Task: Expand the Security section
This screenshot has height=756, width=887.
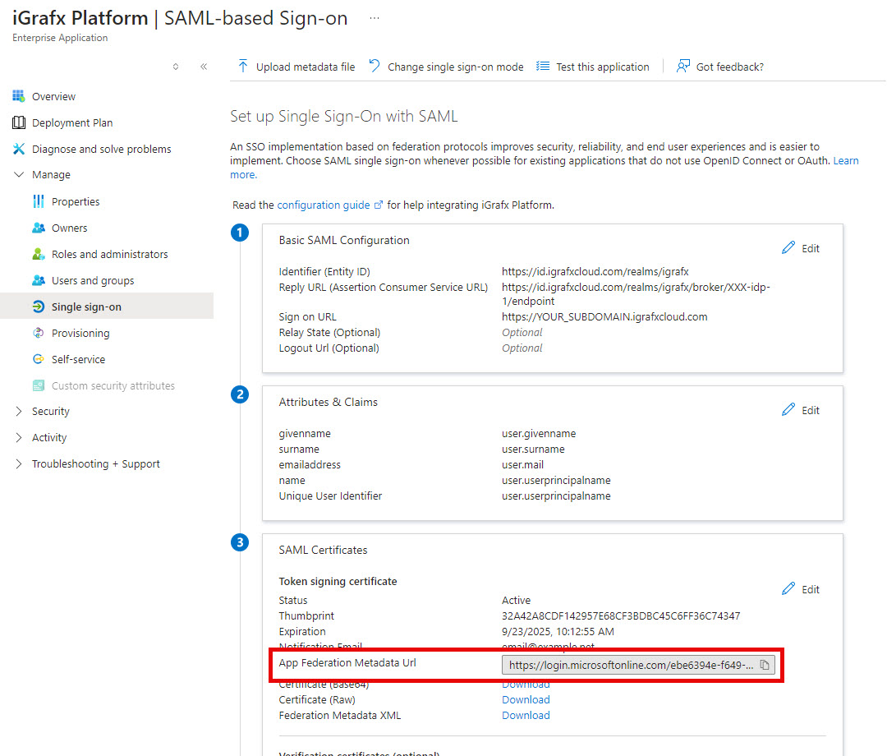Action: 19,412
